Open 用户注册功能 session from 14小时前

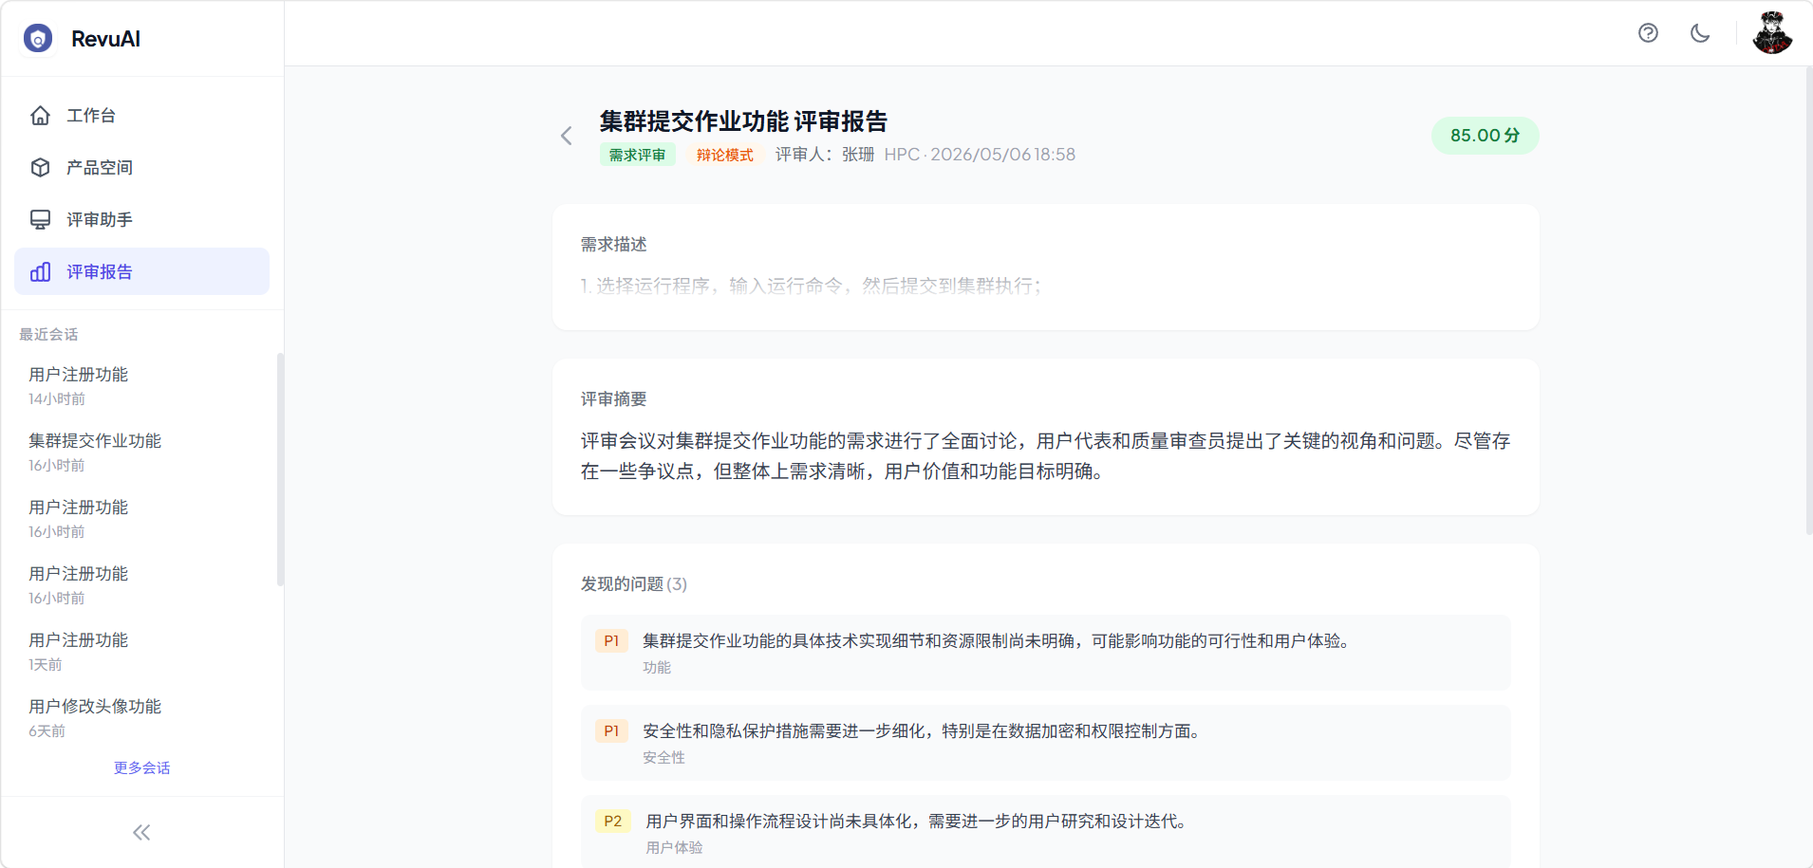coord(141,386)
